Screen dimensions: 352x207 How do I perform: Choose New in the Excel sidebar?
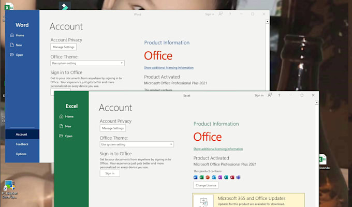pos(65,126)
